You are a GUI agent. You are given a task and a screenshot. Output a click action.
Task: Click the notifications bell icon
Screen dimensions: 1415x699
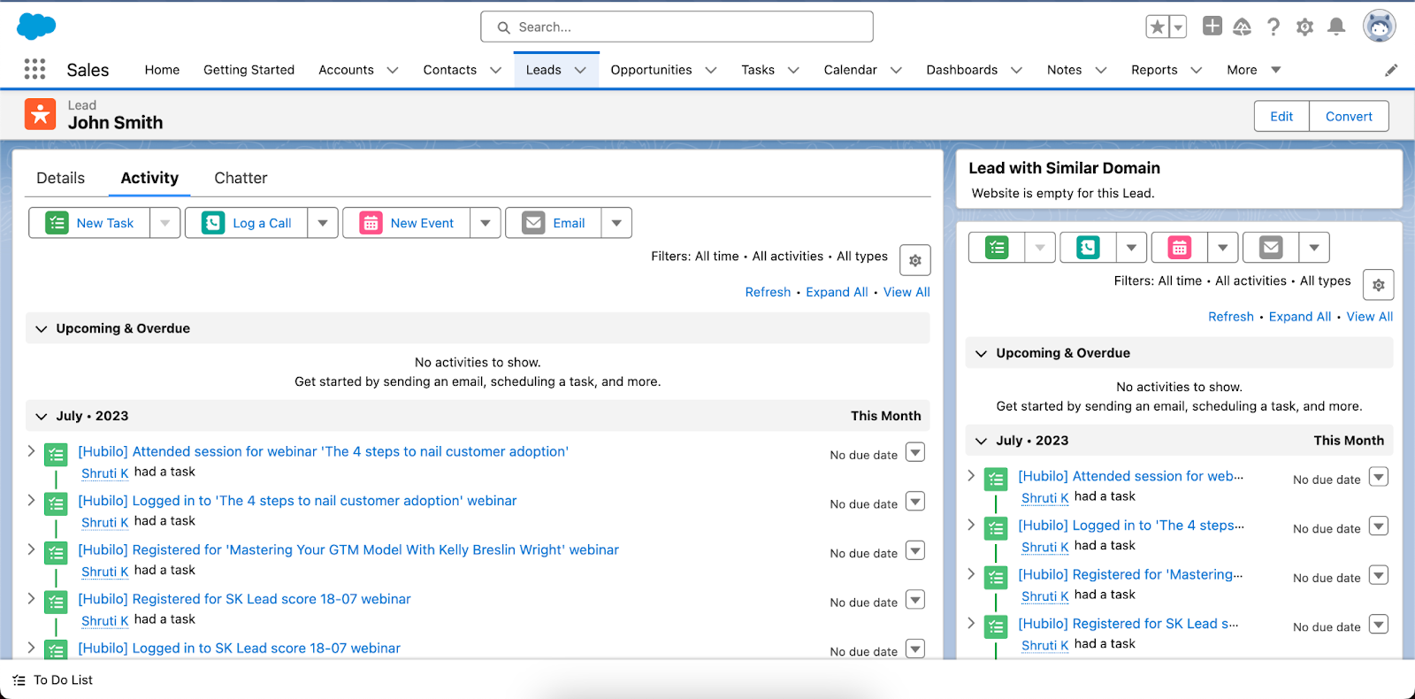click(x=1336, y=27)
